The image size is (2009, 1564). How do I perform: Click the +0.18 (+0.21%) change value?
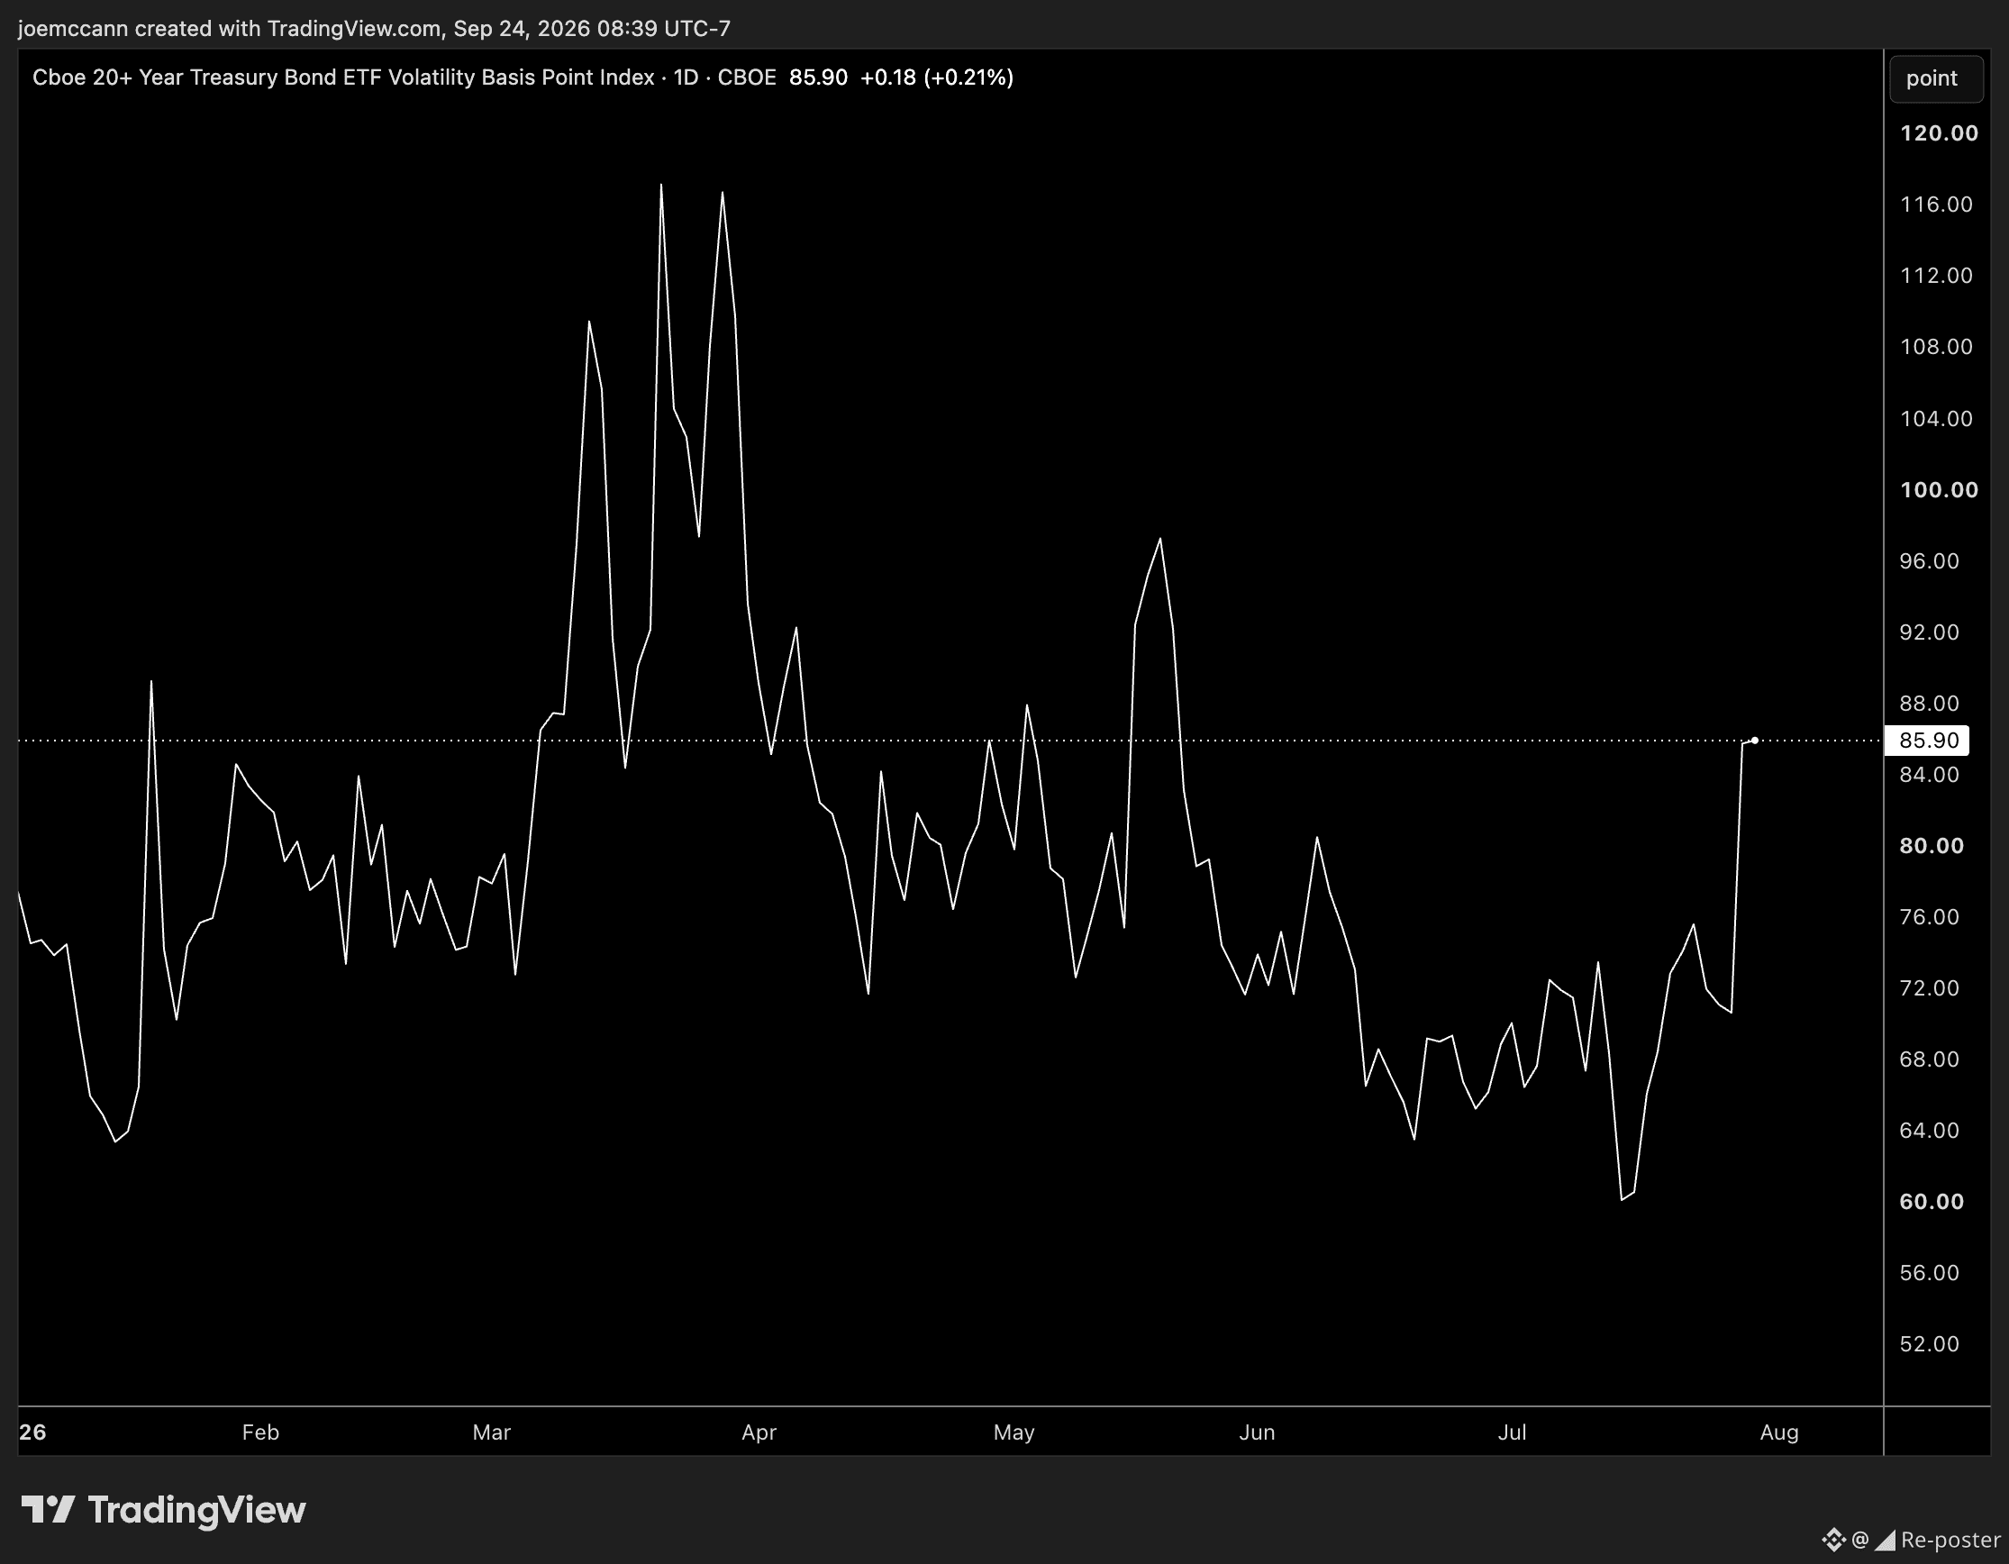pyautogui.click(x=936, y=77)
